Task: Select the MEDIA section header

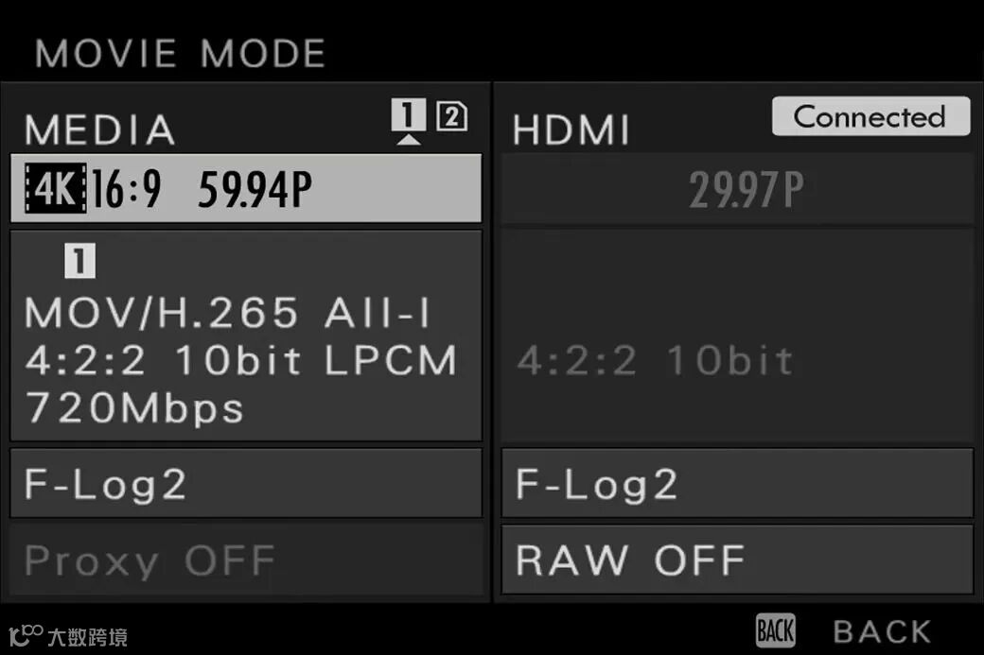Action: click(100, 129)
